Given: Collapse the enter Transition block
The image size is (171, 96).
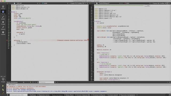Looking at the screenshot, I should tap(93, 53).
